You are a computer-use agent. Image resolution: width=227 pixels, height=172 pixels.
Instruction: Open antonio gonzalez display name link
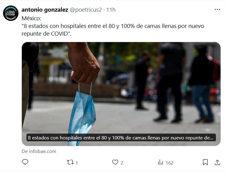point(45,10)
